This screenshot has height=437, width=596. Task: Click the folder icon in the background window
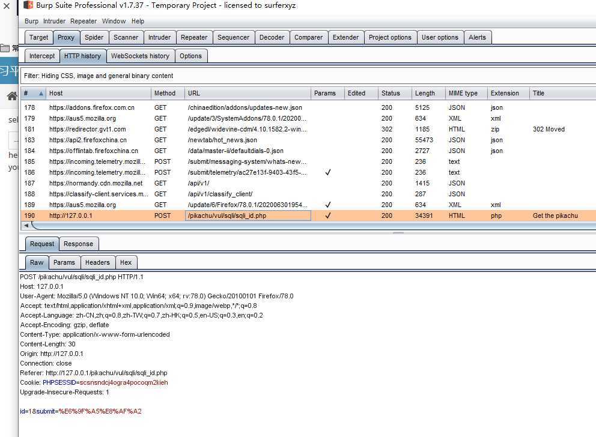pos(5,48)
